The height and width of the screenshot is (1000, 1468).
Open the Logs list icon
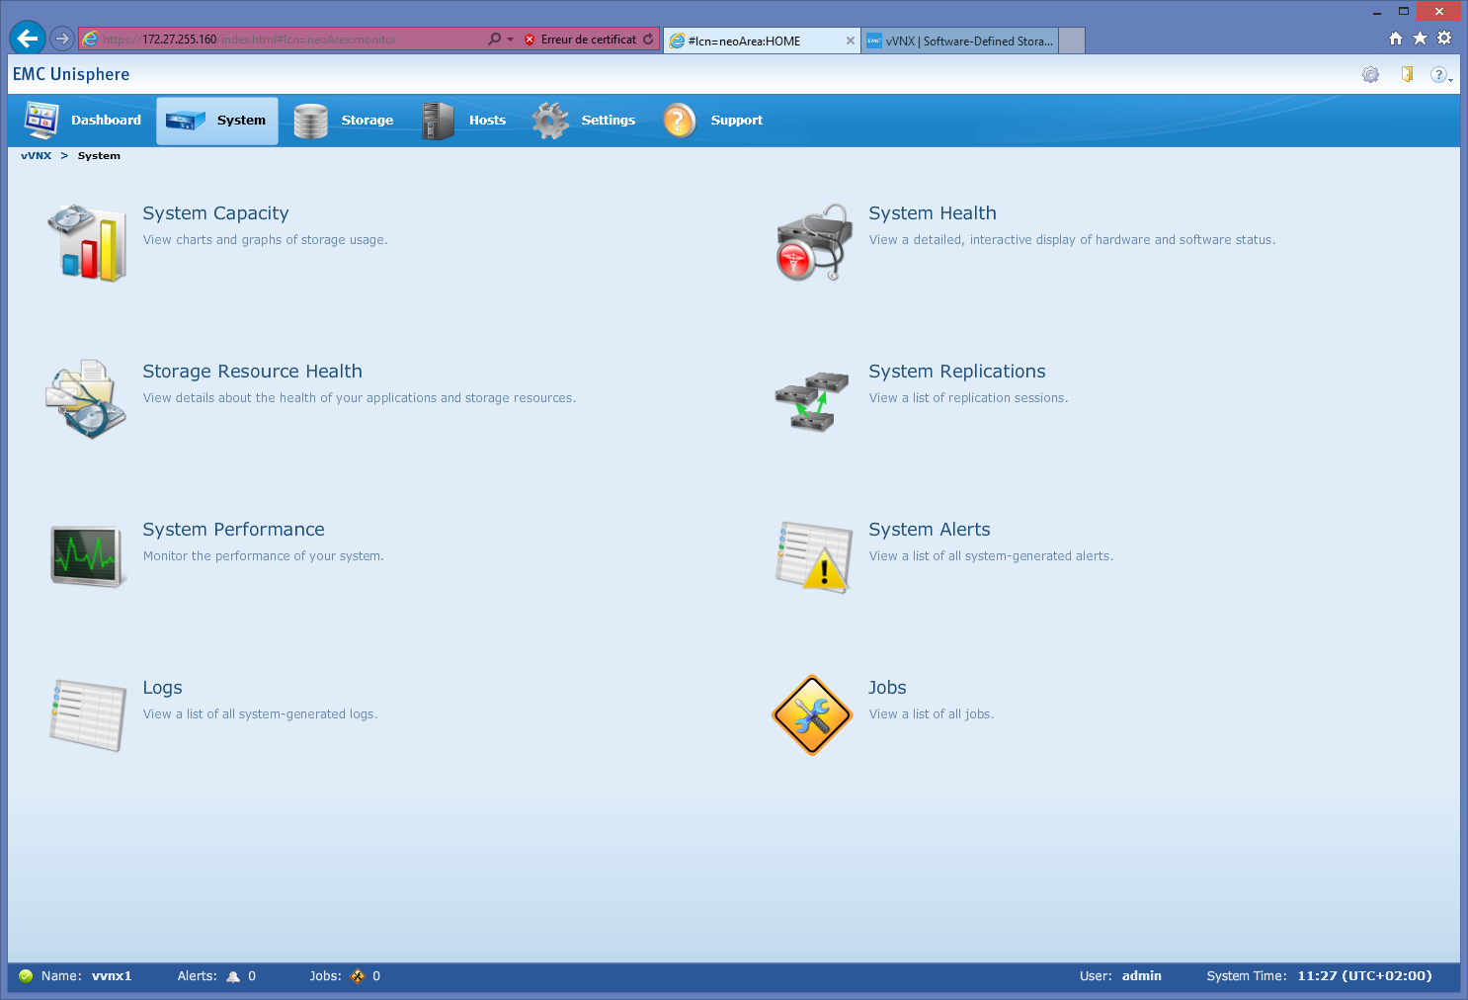click(87, 714)
